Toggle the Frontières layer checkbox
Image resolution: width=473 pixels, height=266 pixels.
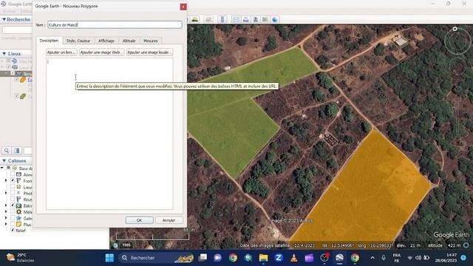click(13, 180)
